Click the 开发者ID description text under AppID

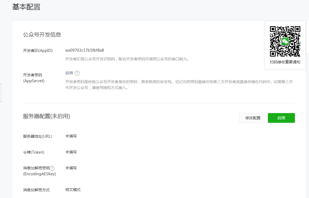pyautogui.click(x=127, y=59)
